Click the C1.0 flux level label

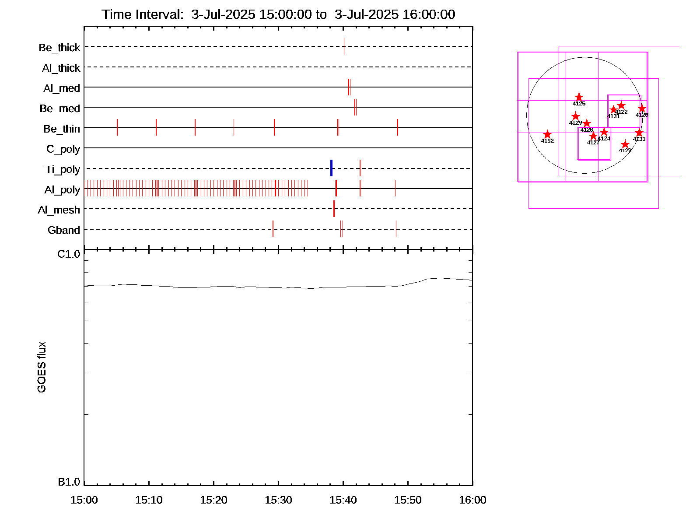coord(69,254)
